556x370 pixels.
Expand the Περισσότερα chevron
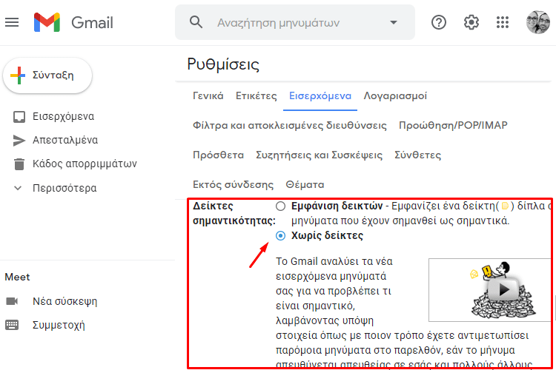(x=18, y=188)
